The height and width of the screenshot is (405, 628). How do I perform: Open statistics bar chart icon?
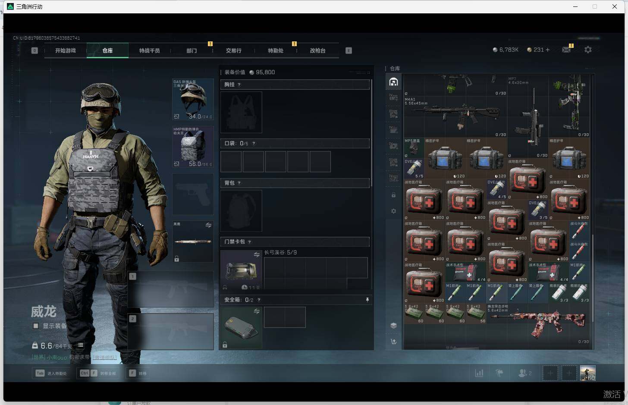click(x=479, y=373)
